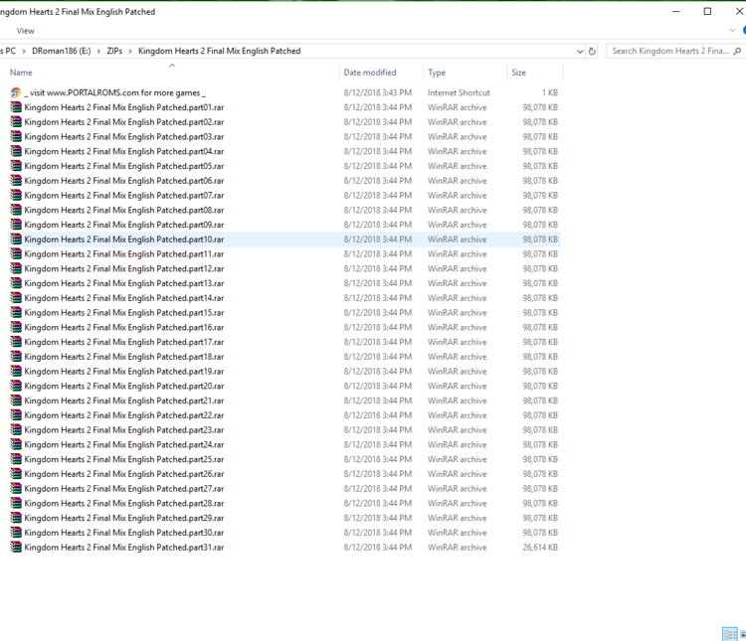This screenshot has height=641, width=746.
Task: Open the address bar history dropdown
Action: [580, 52]
